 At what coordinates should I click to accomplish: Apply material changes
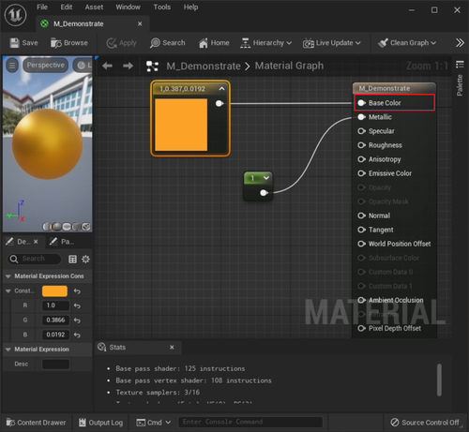pos(121,43)
